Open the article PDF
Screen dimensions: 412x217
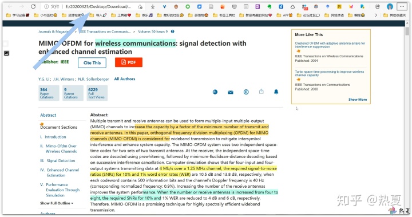(129, 62)
